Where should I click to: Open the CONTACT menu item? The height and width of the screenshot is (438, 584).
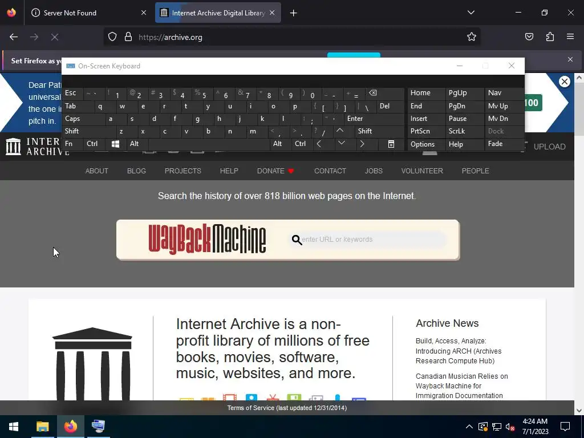[x=330, y=171]
